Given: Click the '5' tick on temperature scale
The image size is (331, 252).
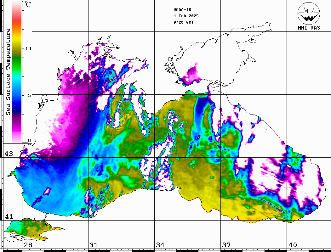Looking at the screenshot, I should pos(30,95).
